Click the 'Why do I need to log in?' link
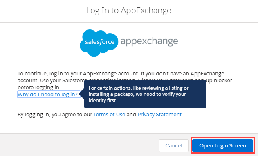Viewport: 258px width, 156px height. (x=47, y=95)
